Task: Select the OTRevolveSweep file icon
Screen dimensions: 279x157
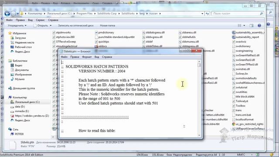Action: [x=54, y=42]
